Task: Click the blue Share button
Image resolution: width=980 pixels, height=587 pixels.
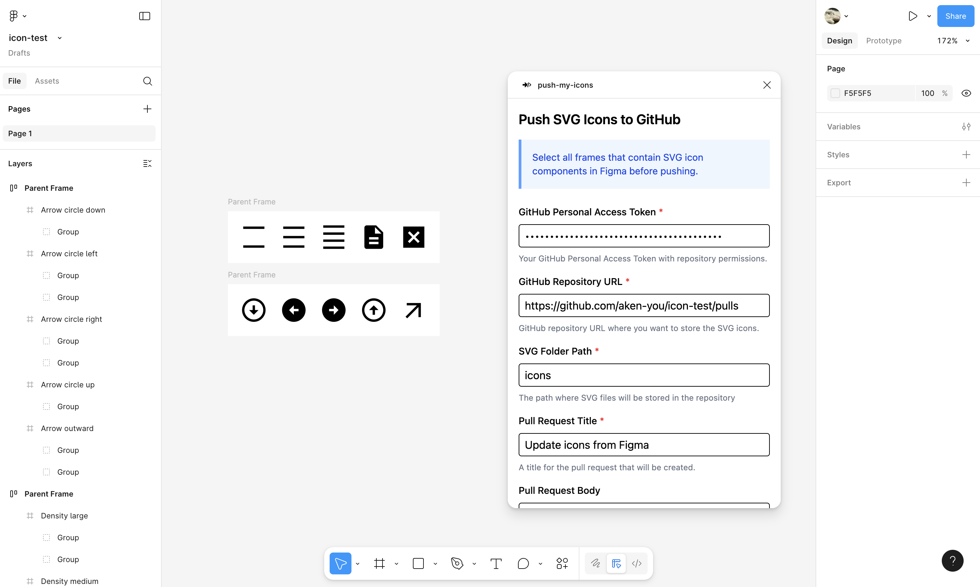Action: tap(955, 16)
